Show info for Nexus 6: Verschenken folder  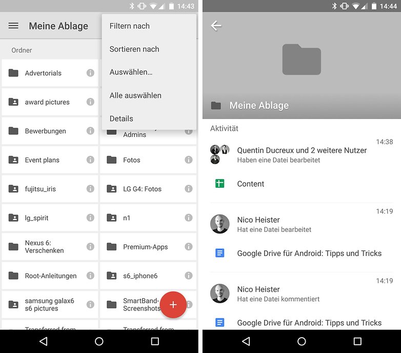tap(90, 247)
